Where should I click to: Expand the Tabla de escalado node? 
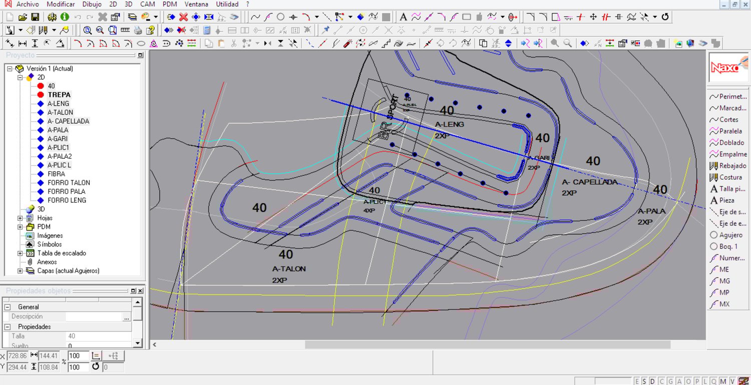21,253
